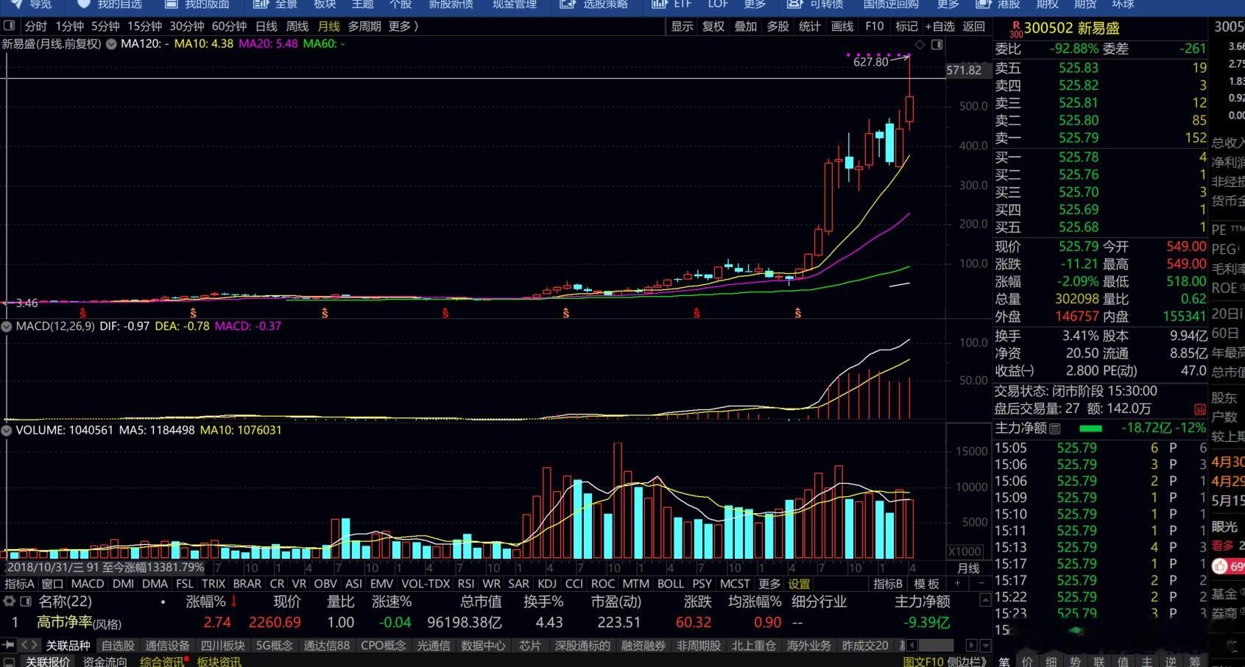Select the MACD indicator tab

click(x=88, y=584)
